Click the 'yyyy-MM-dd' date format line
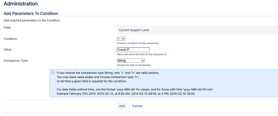This screenshot has height=116, width=278. tap(135, 89)
